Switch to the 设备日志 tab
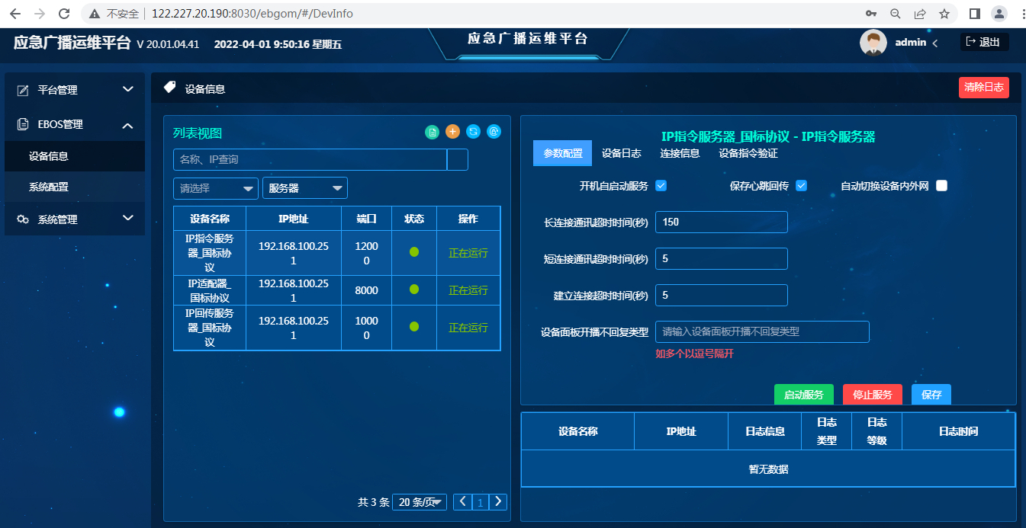Viewport: 1026px width, 528px height. click(621, 153)
